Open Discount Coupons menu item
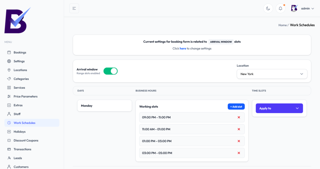The image size is (320, 169). click(x=26, y=140)
